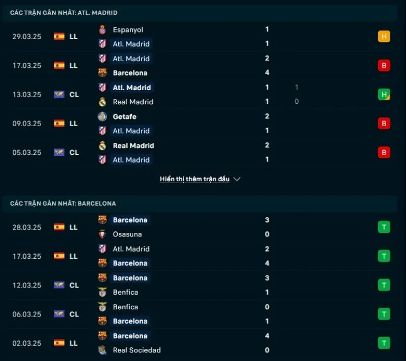Viewport: 406px width, 361px height.
Task: Click the Benfica club crest
Action: coord(102,292)
